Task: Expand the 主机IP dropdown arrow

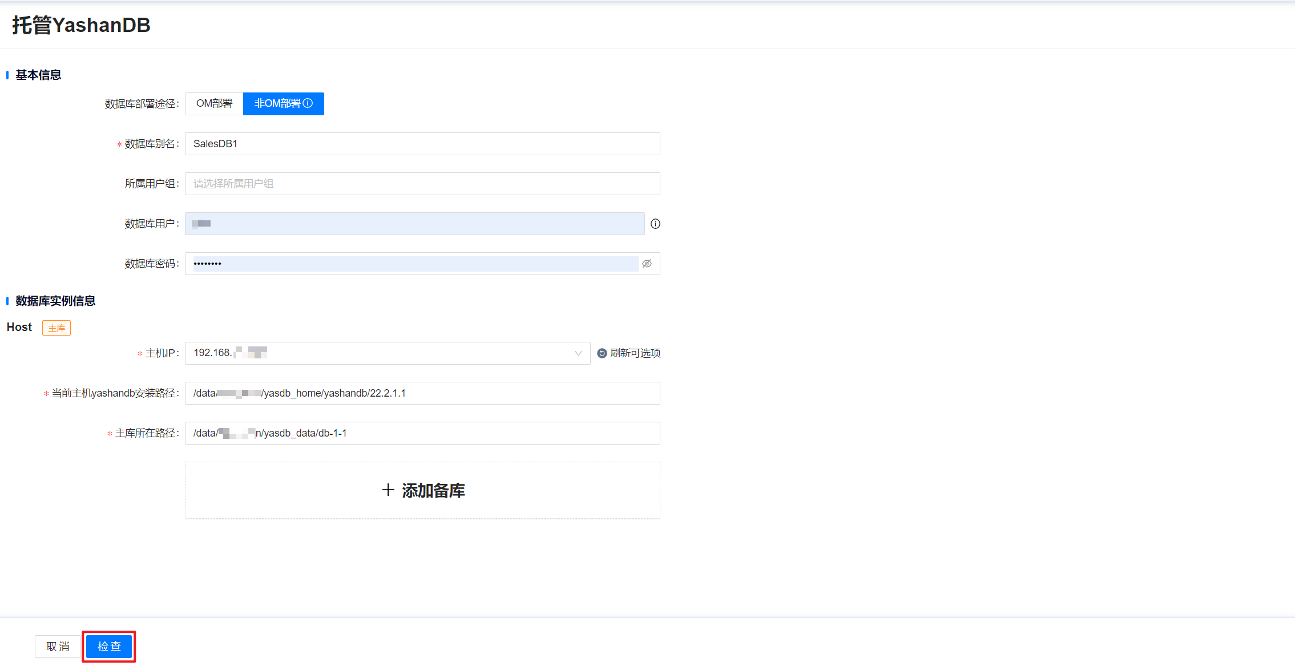Action: click(578, 353)
